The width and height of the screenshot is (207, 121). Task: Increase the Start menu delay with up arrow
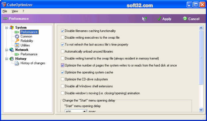[x=84, y=111]
